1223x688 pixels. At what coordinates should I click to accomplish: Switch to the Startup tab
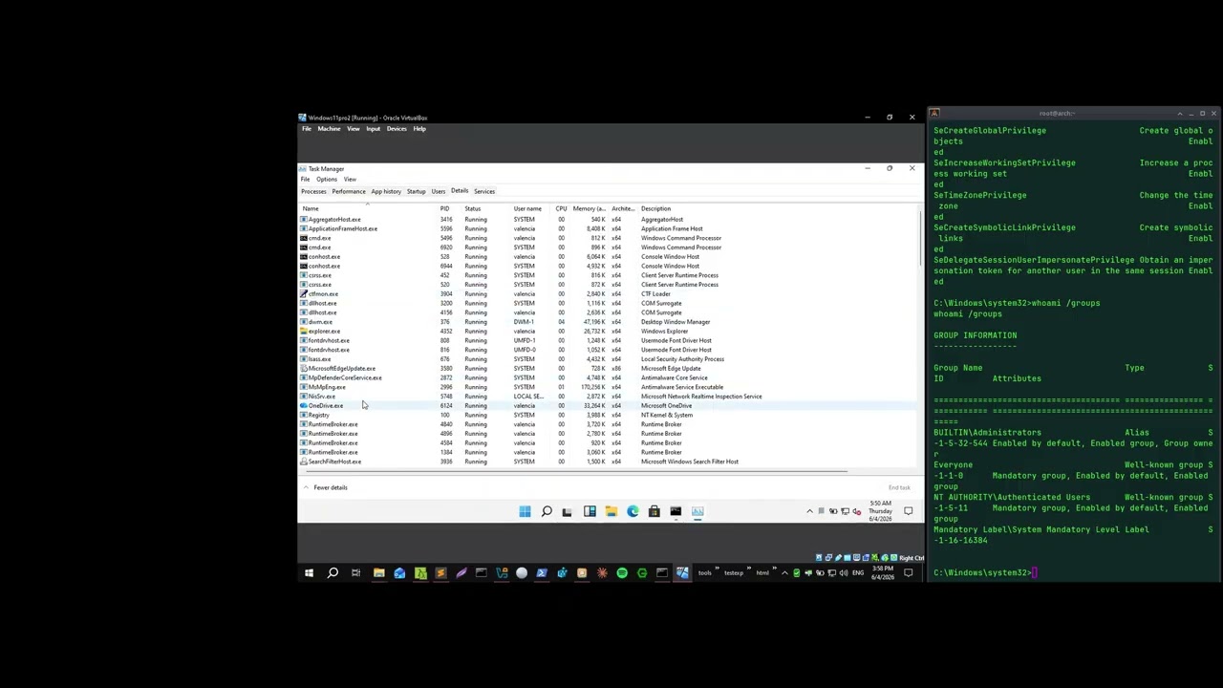pyautogui.click(x=416, y=191)
